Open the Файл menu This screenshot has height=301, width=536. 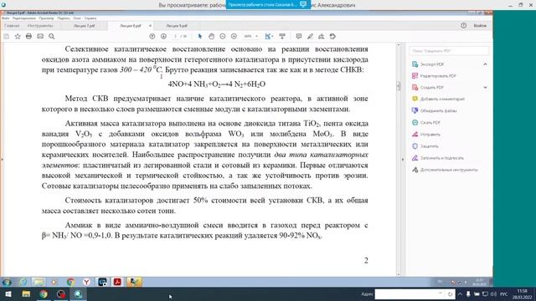(x=6, y=18)
